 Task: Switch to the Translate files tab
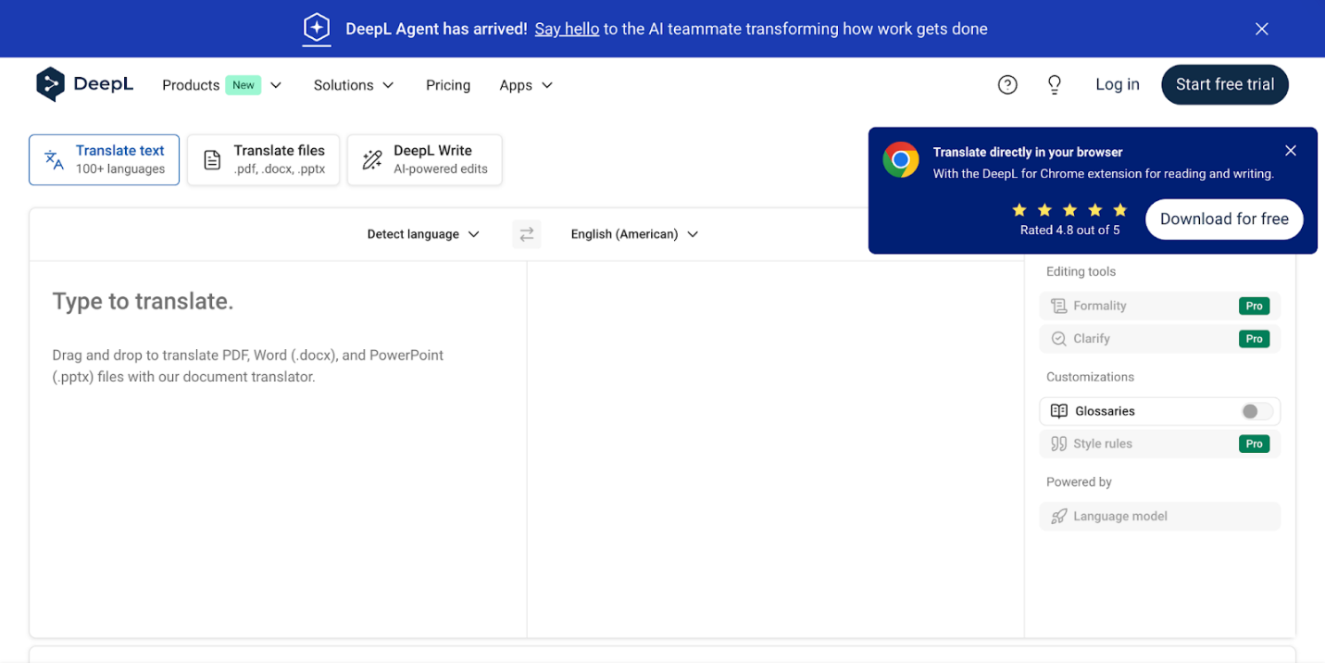tap(264, 160)
